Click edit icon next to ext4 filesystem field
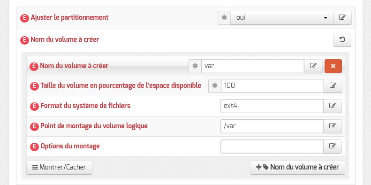This screenshot has height=185, width=371. pyautogui.click(x=333, y=106)
